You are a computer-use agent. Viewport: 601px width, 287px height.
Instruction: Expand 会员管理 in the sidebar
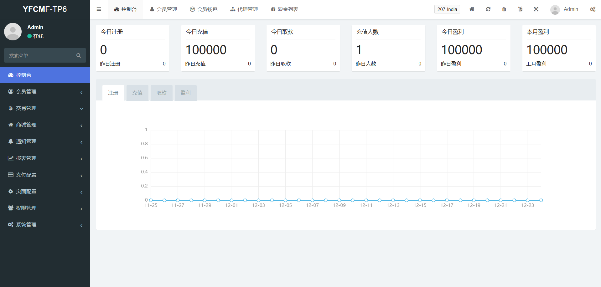point(45,92)
